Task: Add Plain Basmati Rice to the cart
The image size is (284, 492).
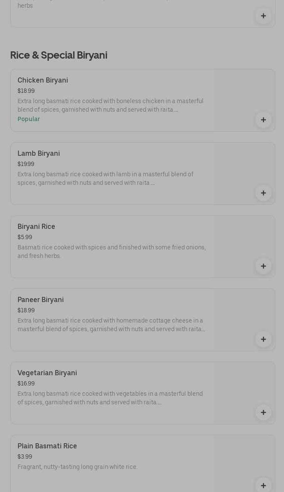Action: [263, 485]
